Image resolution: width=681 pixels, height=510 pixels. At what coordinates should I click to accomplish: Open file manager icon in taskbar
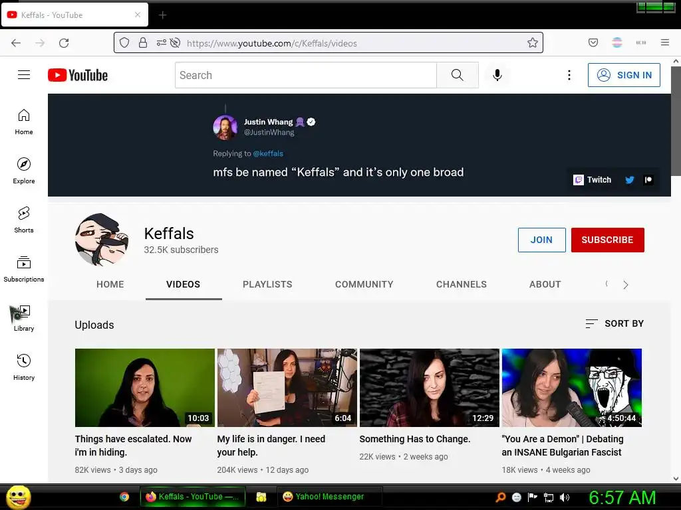coord(261,497)
